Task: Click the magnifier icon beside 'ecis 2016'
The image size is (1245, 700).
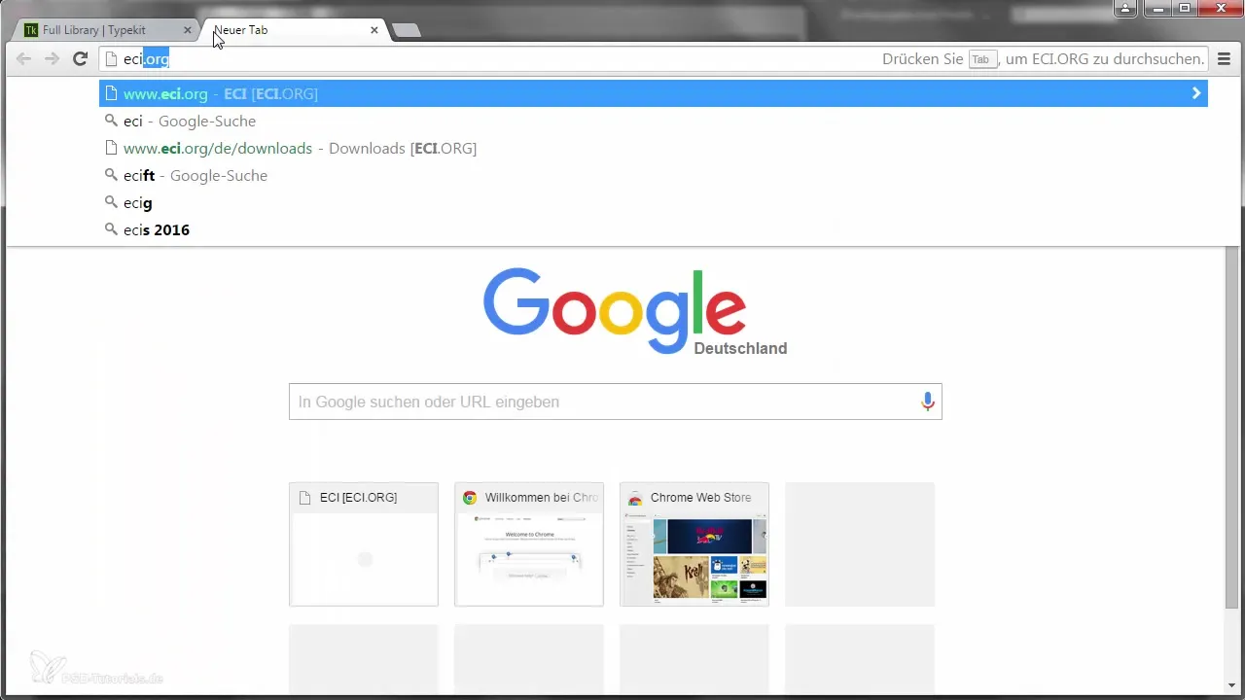Action: pyautogui.click(x=111, y=230)
